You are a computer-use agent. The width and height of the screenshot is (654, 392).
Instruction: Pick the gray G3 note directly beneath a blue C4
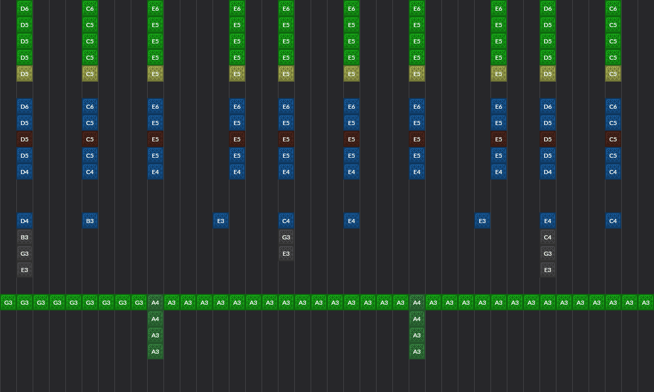286,237
